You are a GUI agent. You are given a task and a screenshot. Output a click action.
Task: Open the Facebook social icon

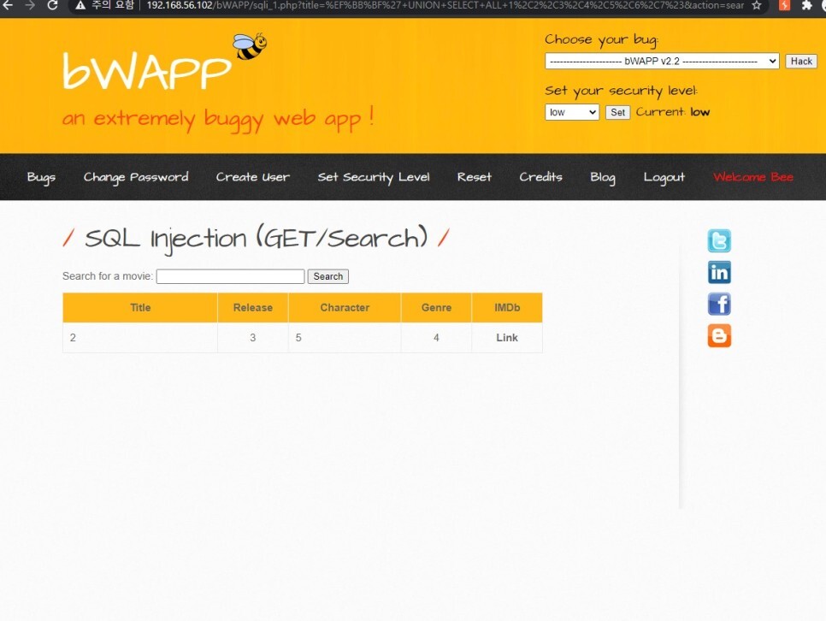[719, 305]
